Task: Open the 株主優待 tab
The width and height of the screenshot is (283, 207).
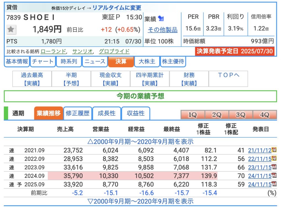Action: [x=173, y=61]
